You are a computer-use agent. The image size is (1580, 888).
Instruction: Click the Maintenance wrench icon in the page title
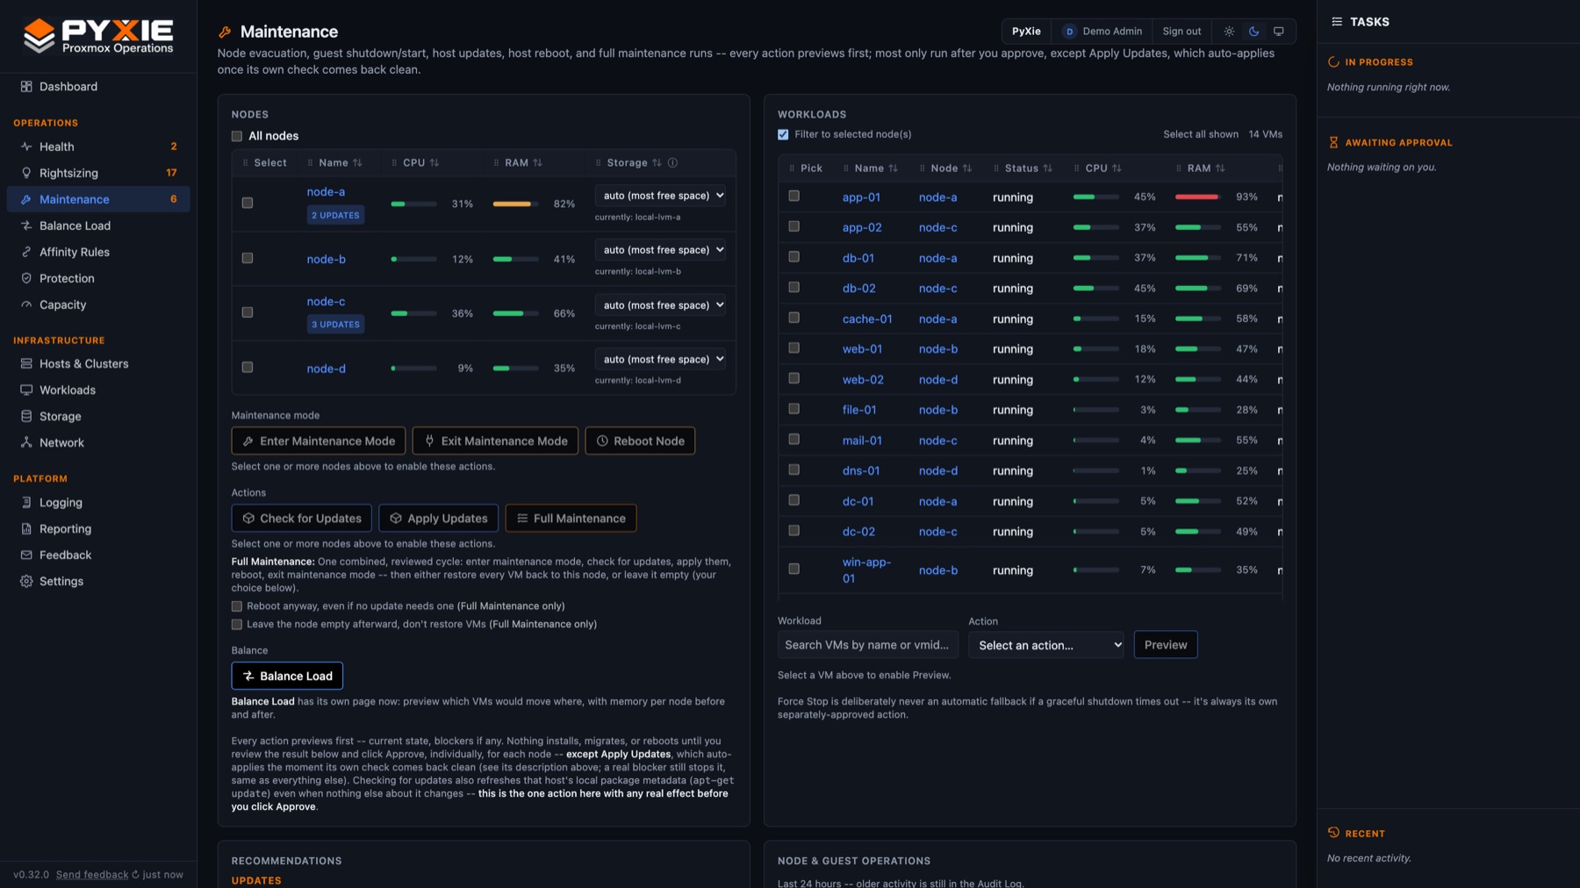(225, 32)
